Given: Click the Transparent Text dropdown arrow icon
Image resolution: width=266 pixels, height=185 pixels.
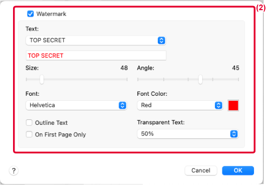Looking at the screenshot, I should coord(234,134).
